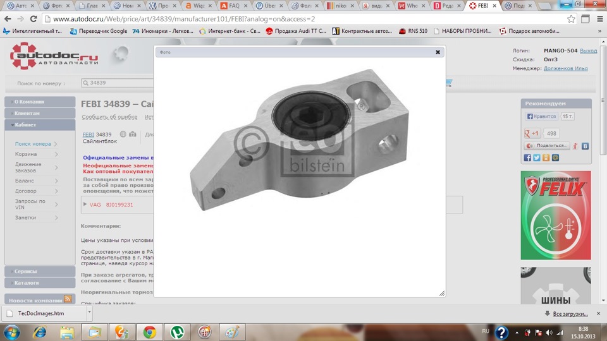Bookmark page with star icon

[x=571, y=19]
